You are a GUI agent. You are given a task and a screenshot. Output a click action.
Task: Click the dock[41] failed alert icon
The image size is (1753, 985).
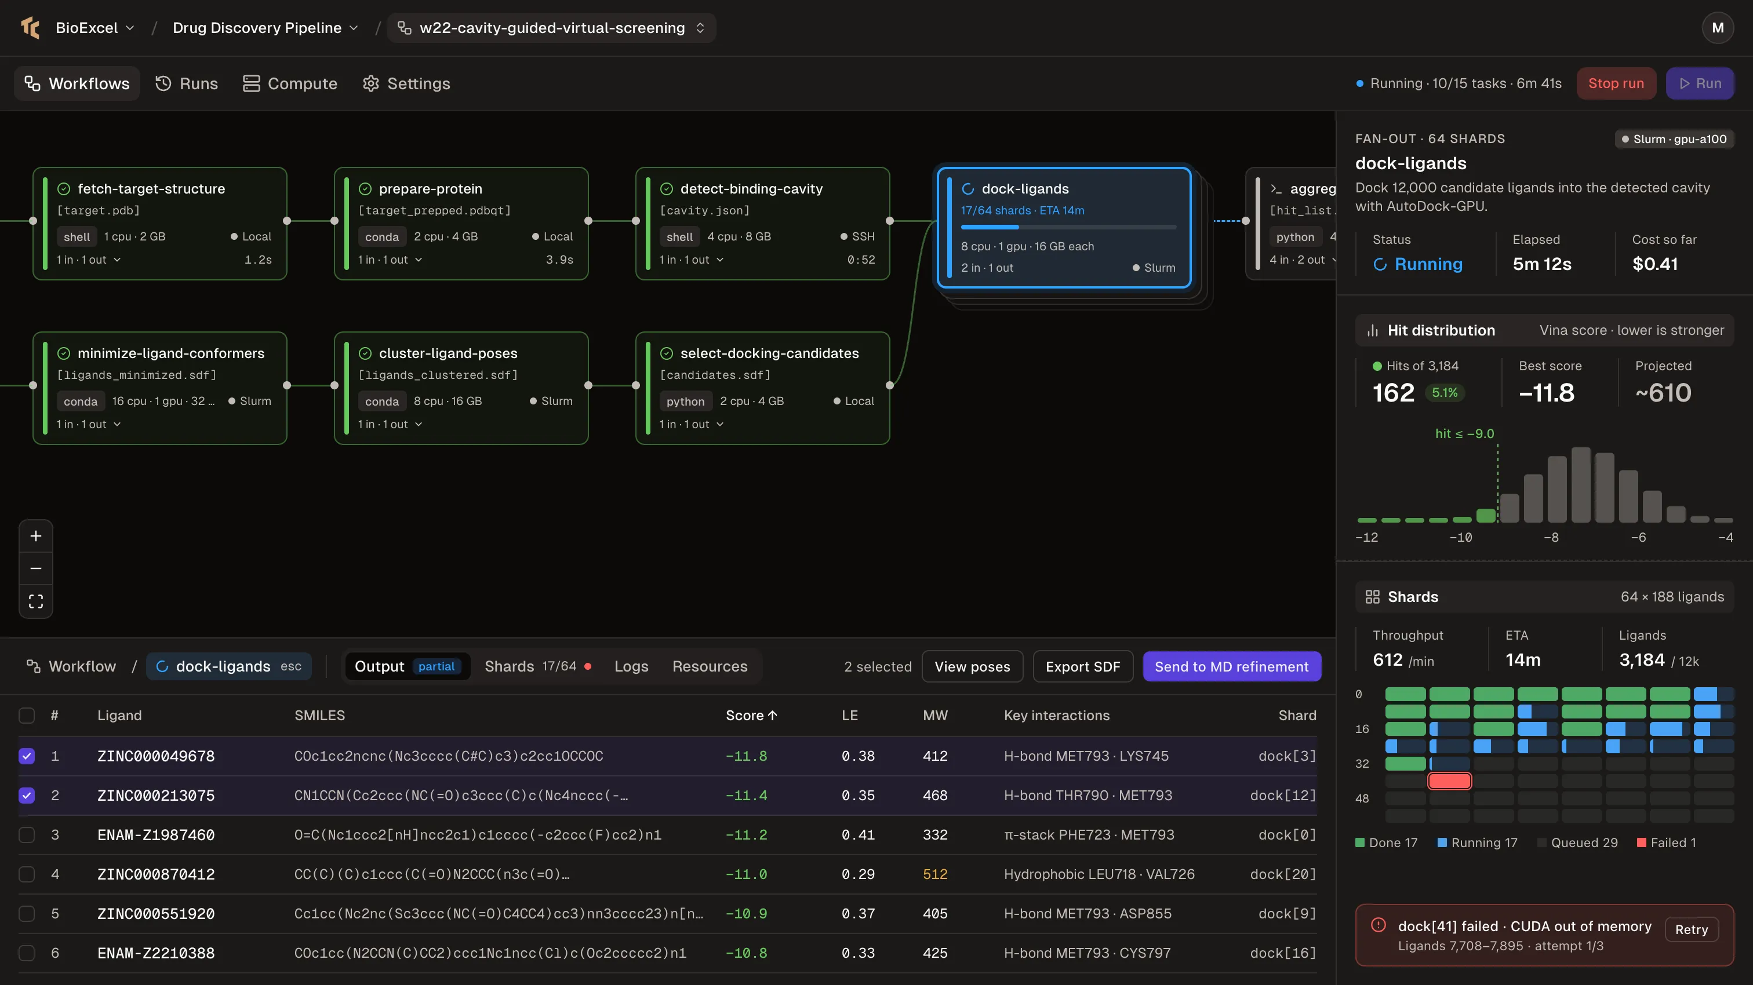(1379, 925)
